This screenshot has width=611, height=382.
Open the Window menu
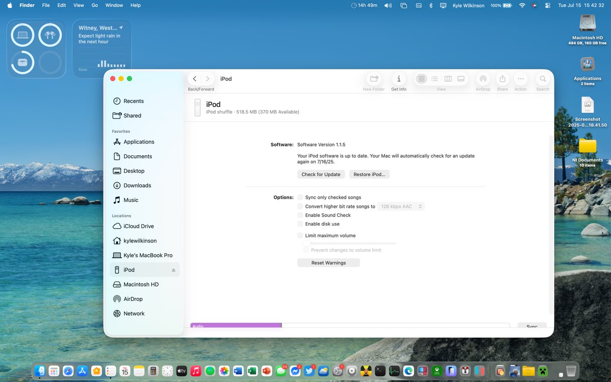(114, 5)
